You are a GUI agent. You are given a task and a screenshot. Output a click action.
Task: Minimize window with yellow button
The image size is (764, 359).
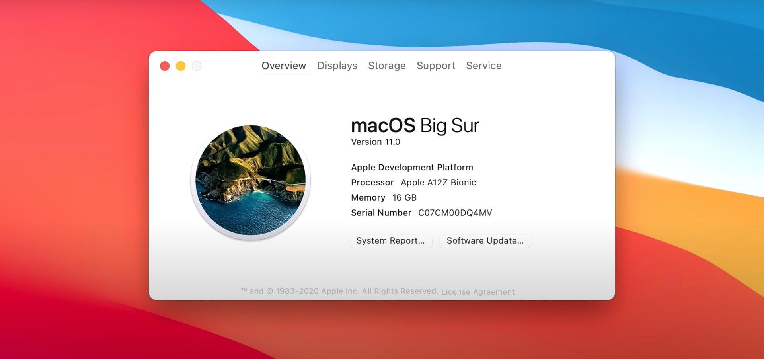181,66
